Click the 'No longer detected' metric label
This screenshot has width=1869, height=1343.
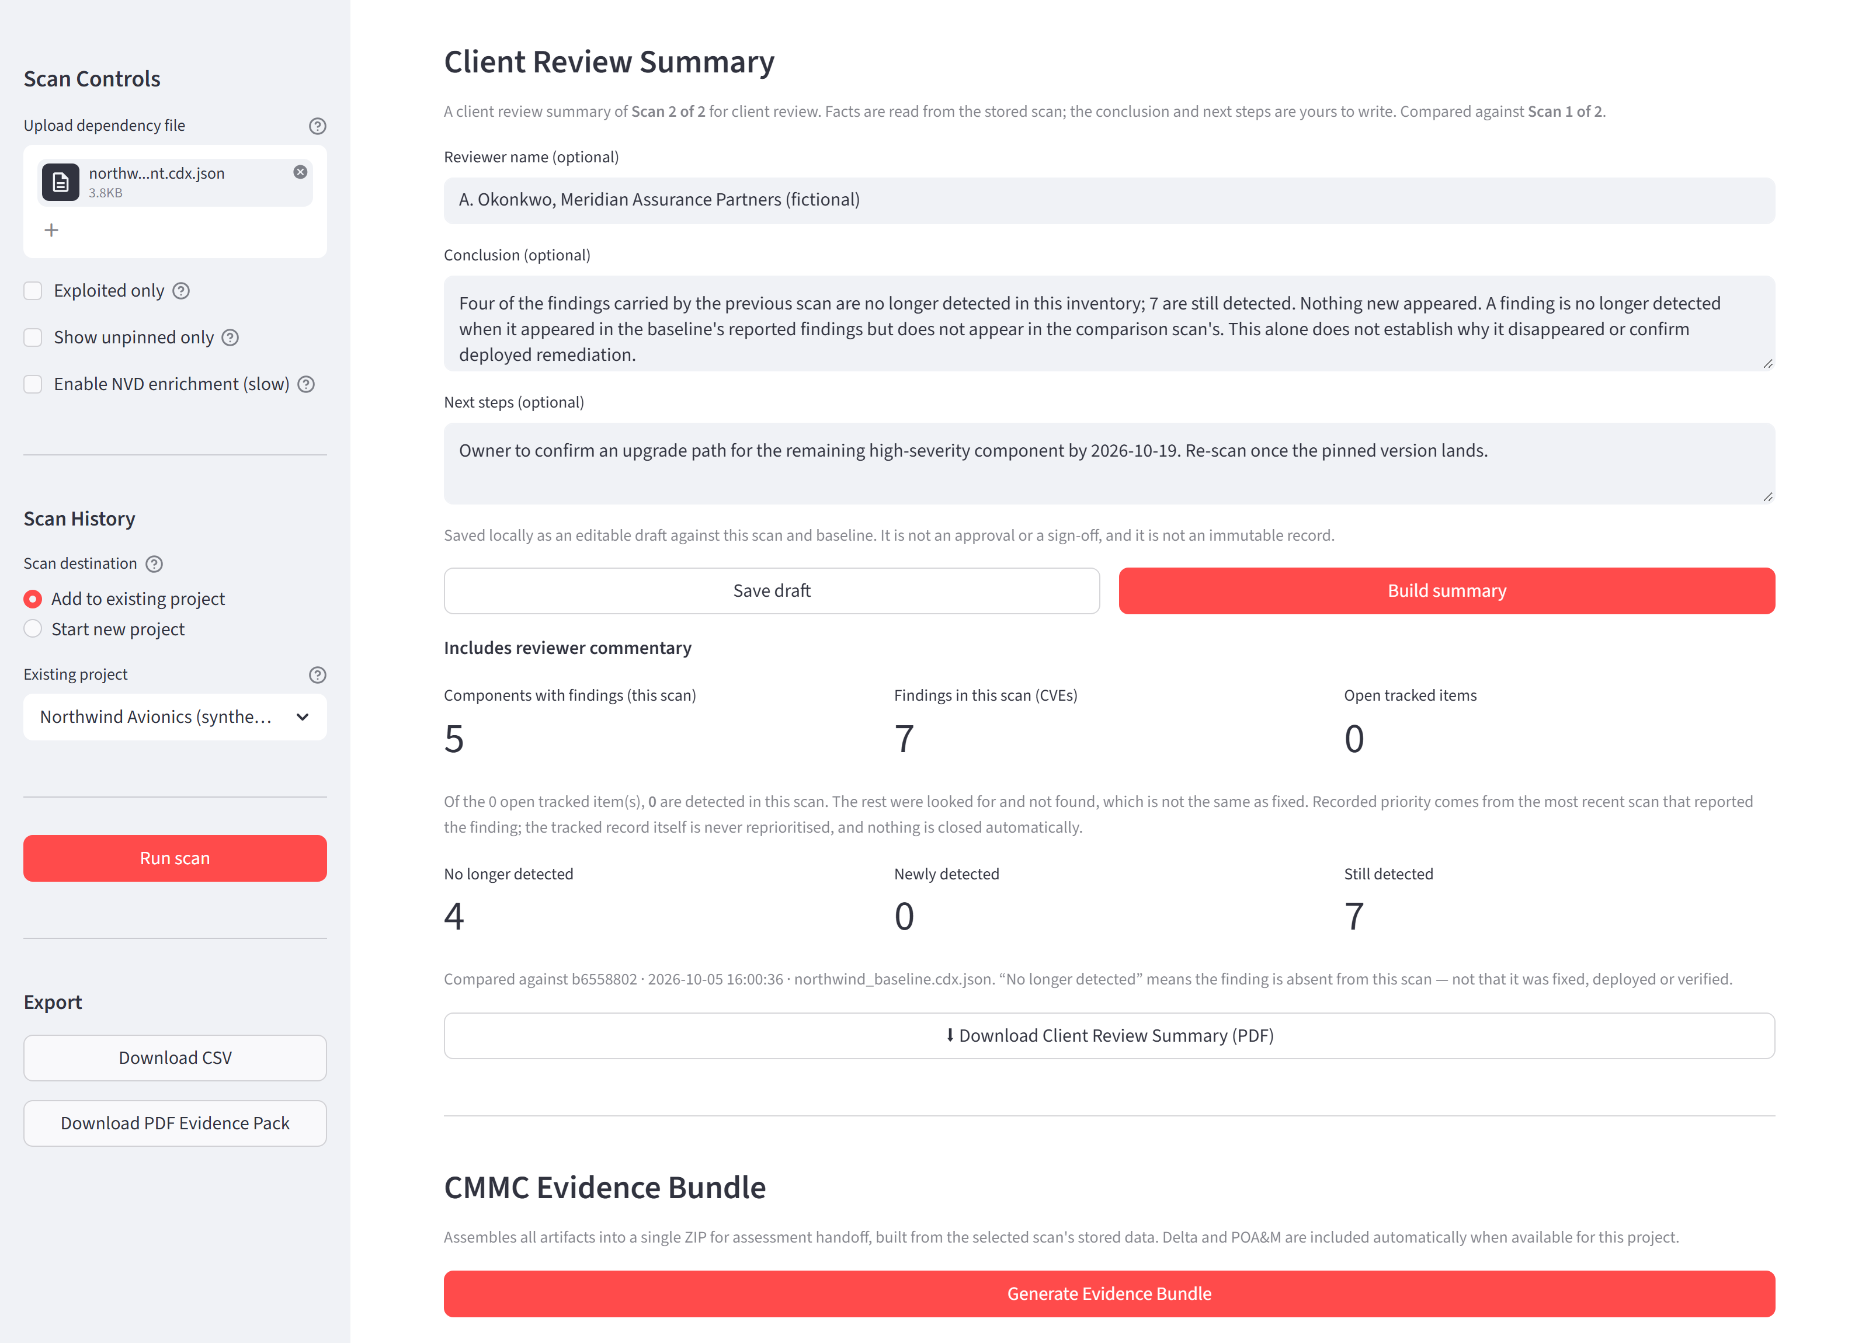(509, 874)
